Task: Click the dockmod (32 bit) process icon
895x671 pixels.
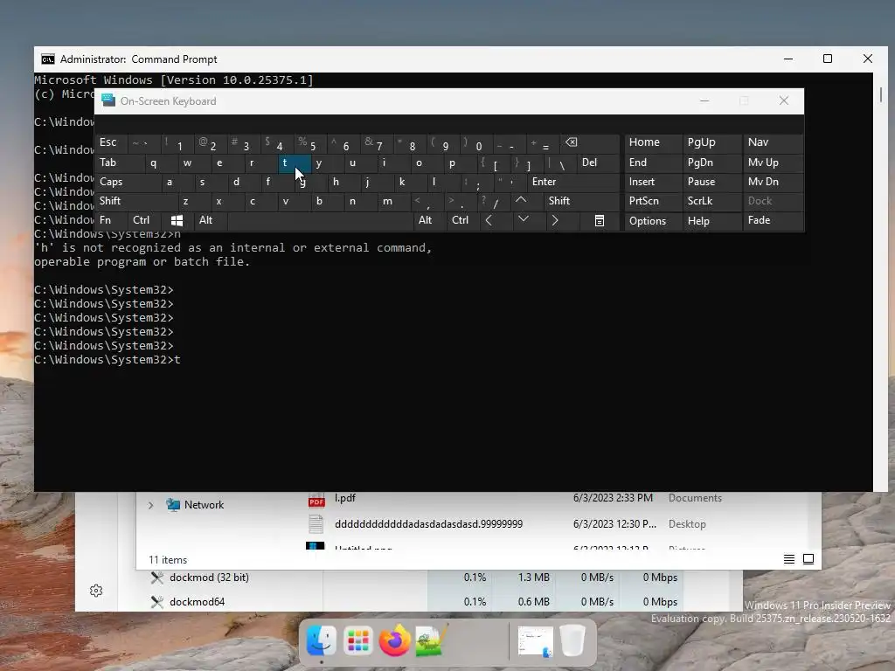Action: pos(157,578)
